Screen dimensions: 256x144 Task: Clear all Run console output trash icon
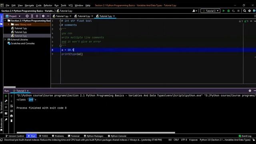tap(12, 121)
